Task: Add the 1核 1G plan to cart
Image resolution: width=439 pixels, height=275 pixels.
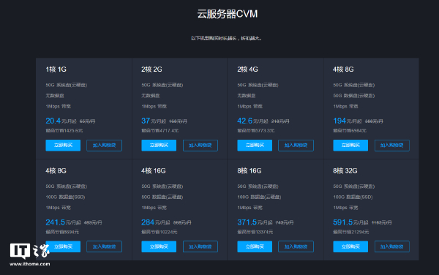Action: tap(104, 146)
